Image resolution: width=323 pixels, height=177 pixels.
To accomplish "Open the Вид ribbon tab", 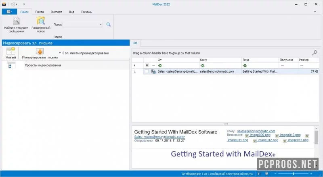I will pyautogui.click(x=71, y=12).
